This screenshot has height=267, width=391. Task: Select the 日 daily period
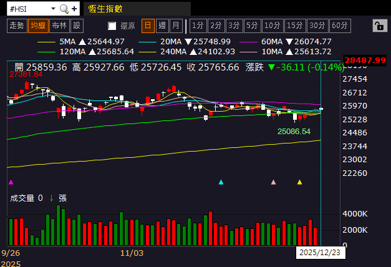click(148, 26)
